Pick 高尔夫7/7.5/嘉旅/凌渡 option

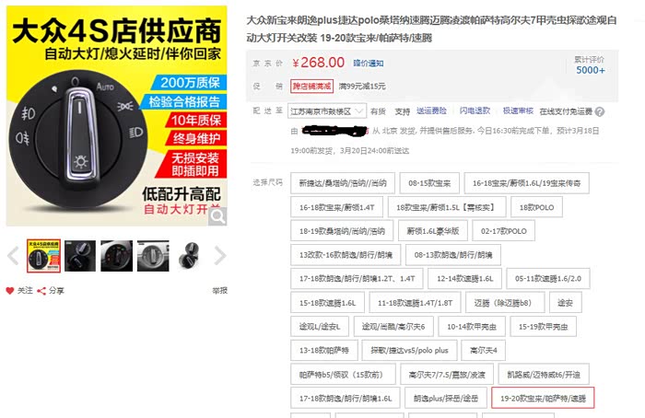coord(447,374)
